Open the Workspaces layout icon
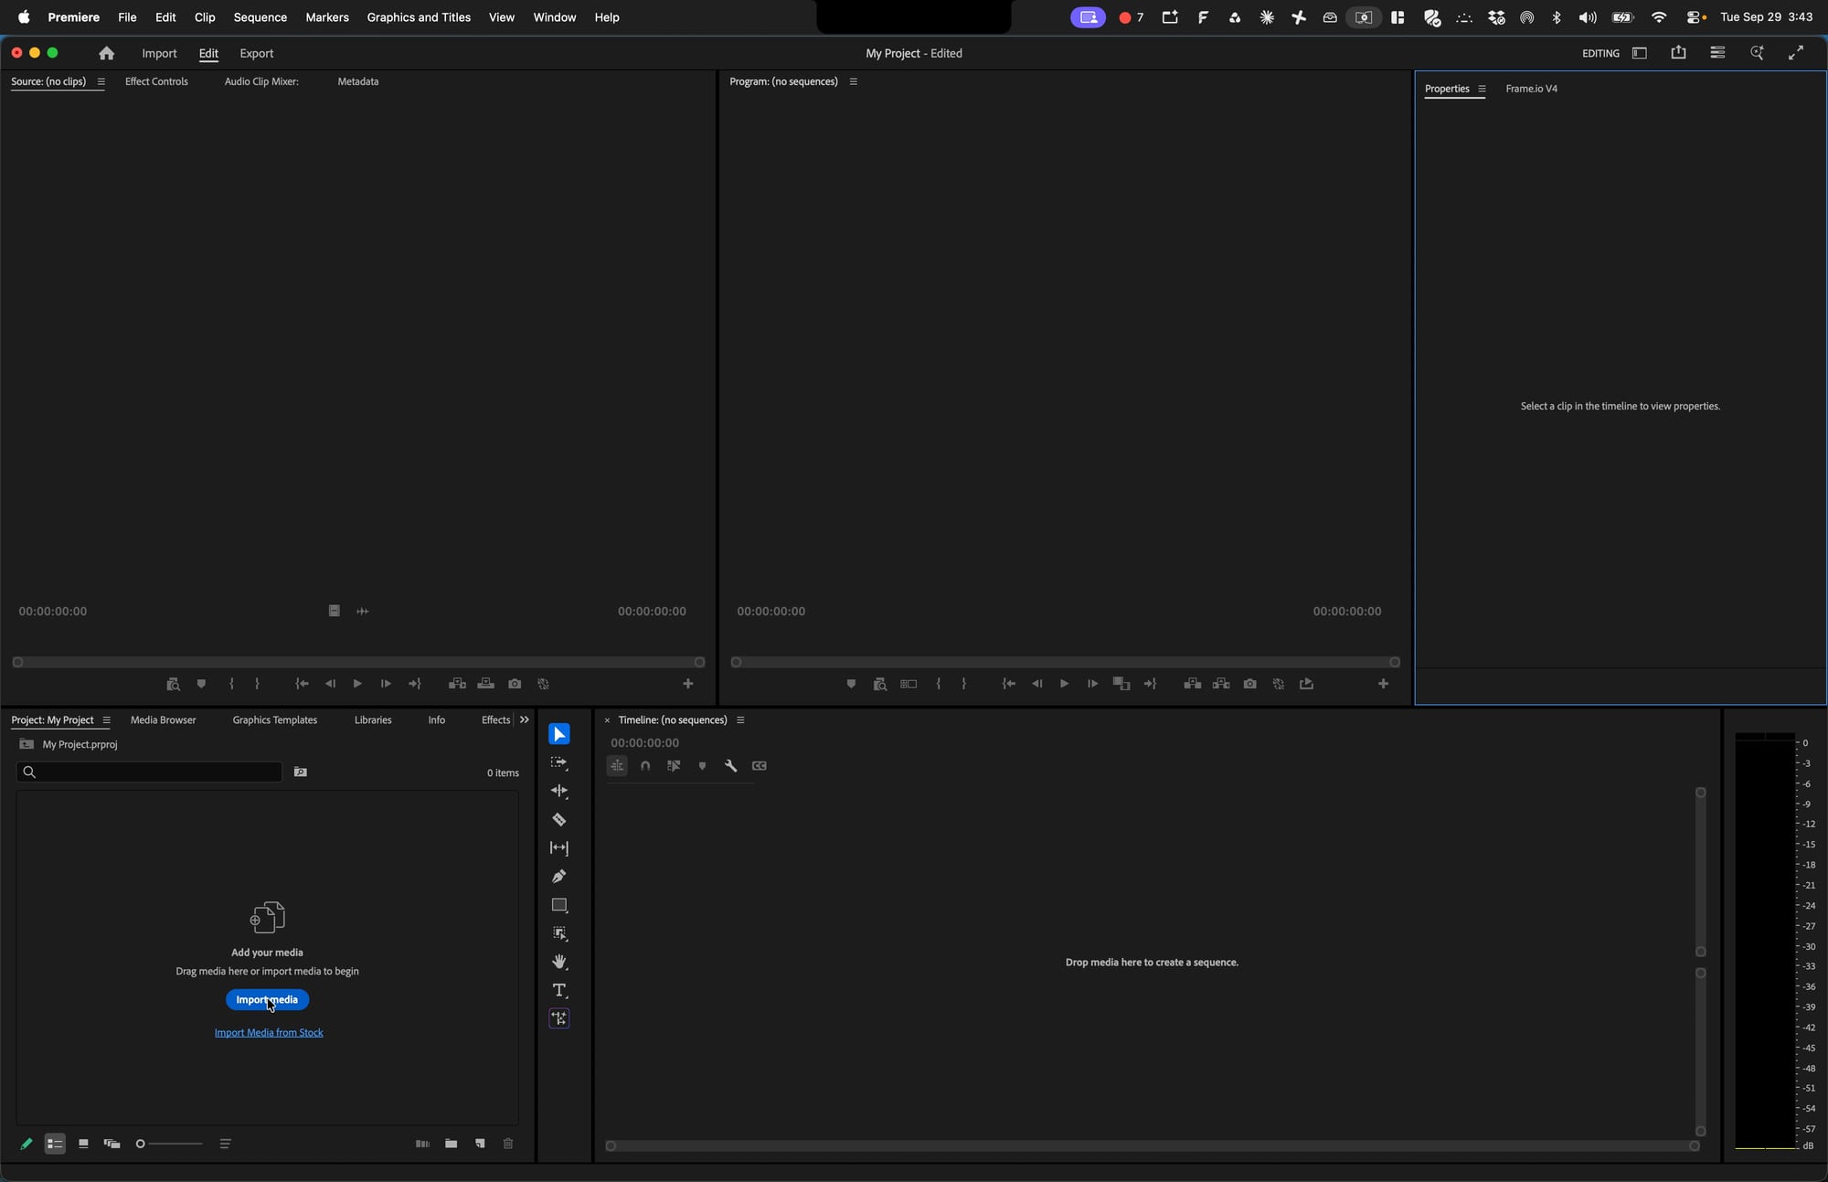The image size is (1828, 1182). click(x=1640, y=53)
